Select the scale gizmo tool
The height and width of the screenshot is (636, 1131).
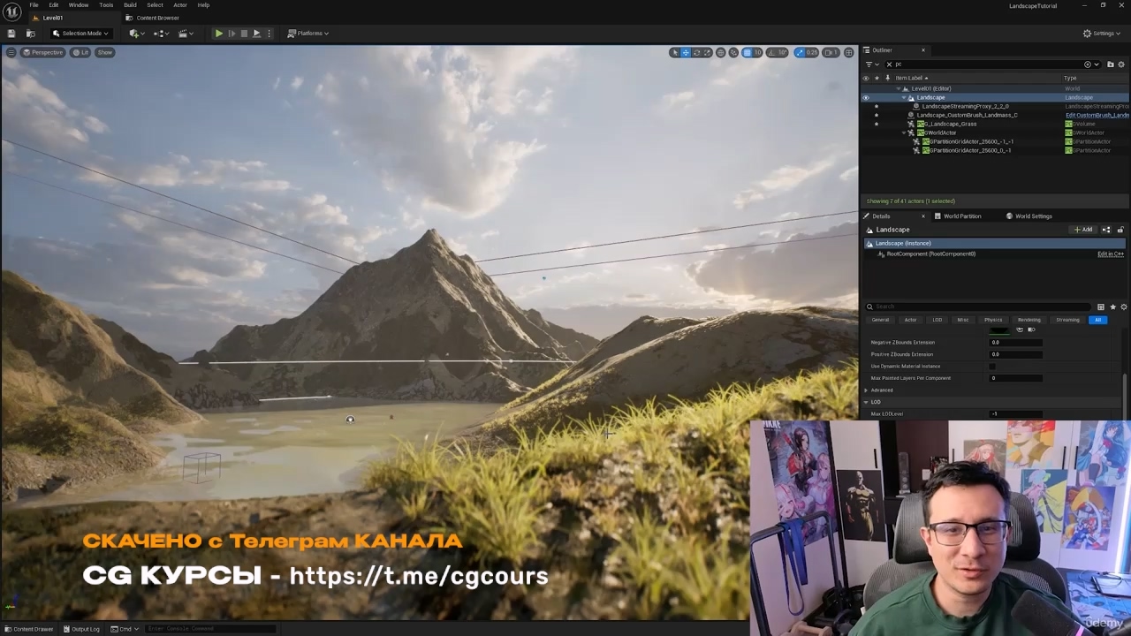(x=707, y=52)
